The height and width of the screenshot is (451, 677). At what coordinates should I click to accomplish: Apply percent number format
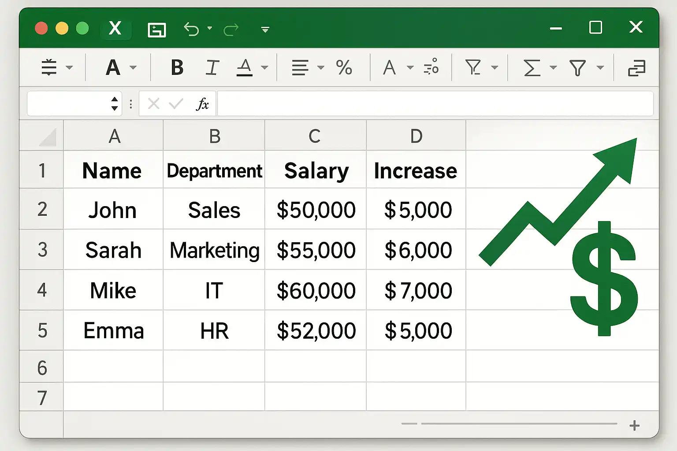(x=344, y=68)
